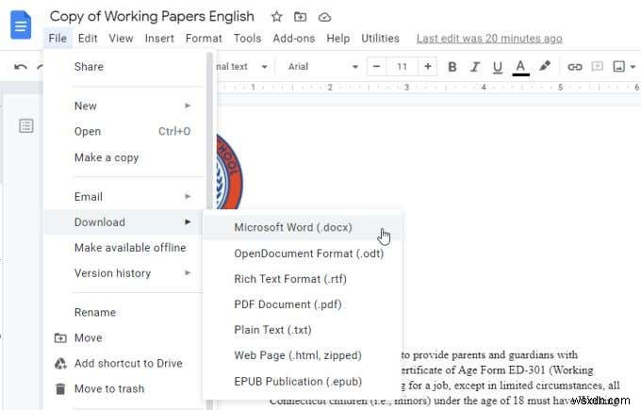Select Share in the File menu

click(125, 67)
